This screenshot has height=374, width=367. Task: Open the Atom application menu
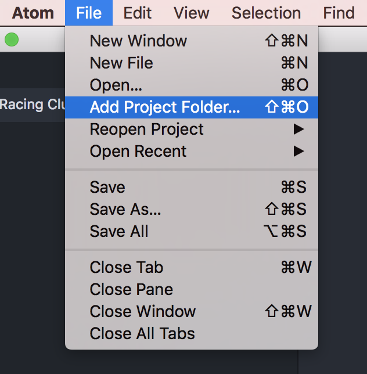coord(32,12)
